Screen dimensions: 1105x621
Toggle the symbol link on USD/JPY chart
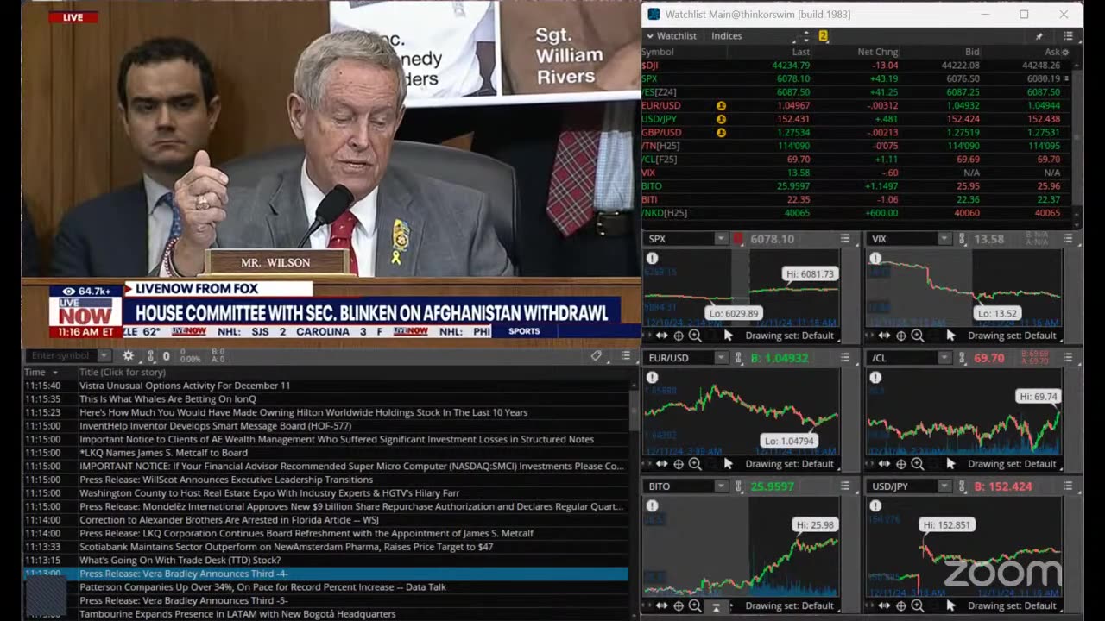coord(961,486)
